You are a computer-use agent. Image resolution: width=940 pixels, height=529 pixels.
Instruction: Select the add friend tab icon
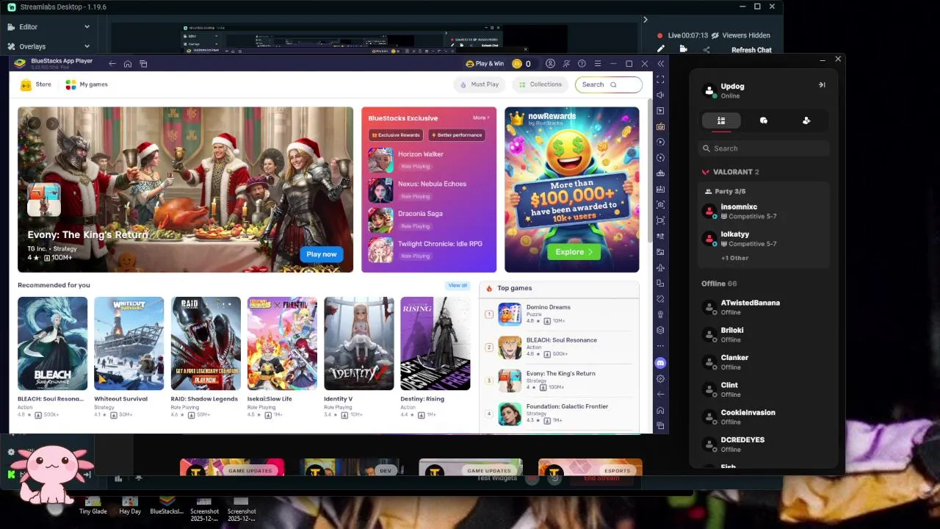click(806, 120)
